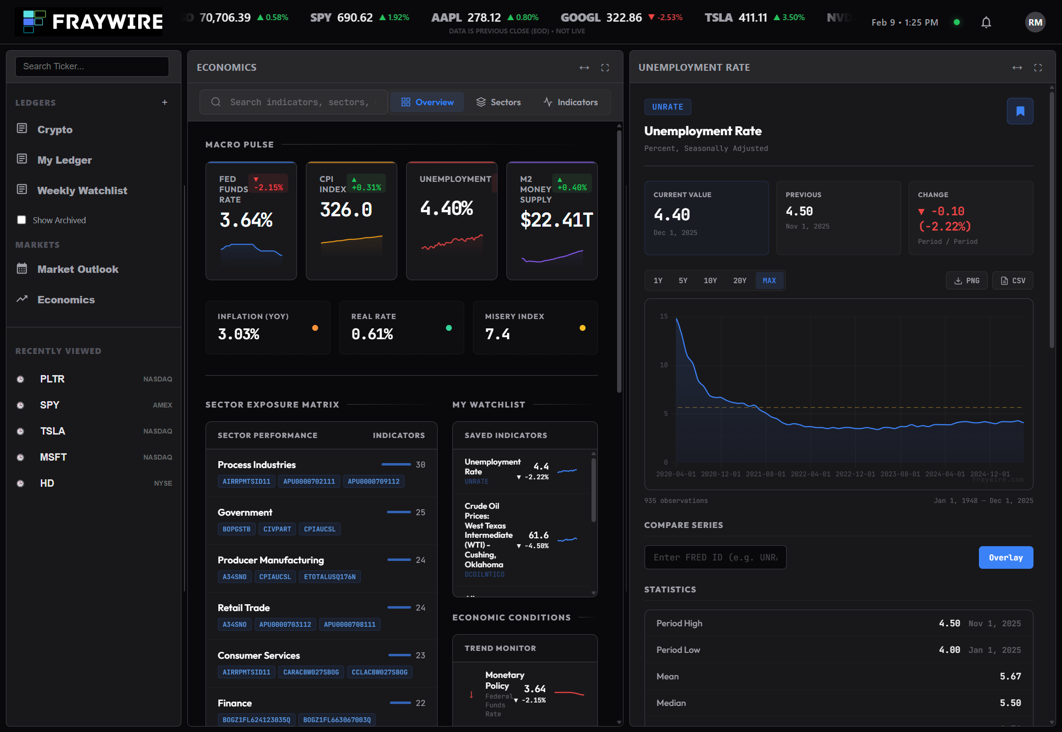1062x732 pixels.
Task: Click the Overlay button
Action: point(1005,557)
